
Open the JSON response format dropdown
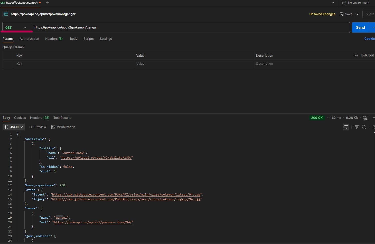[14, 127]
